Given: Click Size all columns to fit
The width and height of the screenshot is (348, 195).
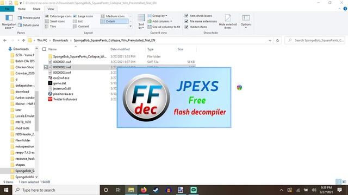Looking at the screenshot, I should [x=164, y=27].
